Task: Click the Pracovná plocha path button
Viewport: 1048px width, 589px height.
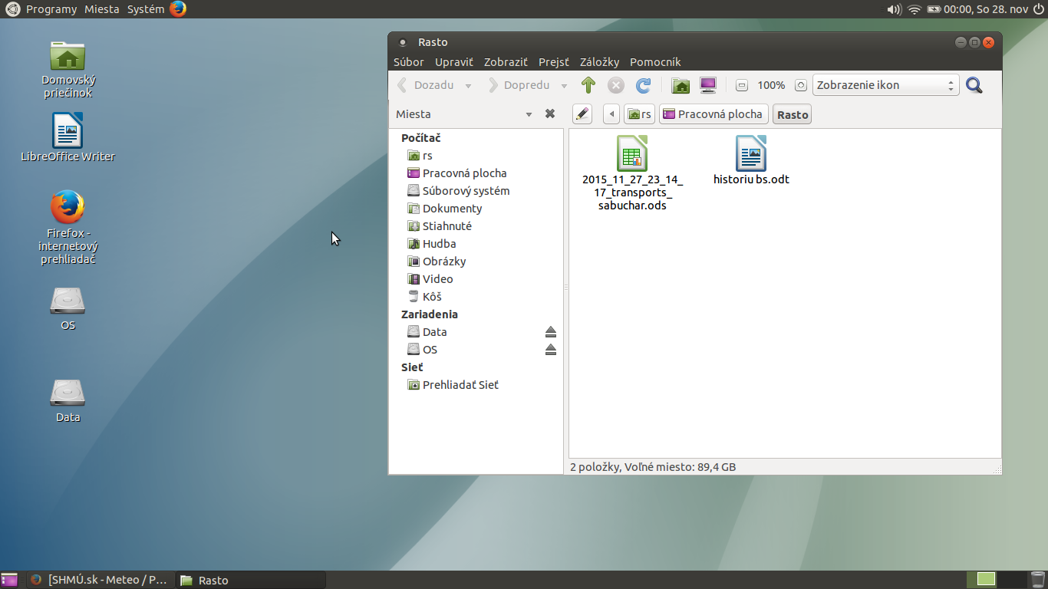Action: tap(713, 114)
